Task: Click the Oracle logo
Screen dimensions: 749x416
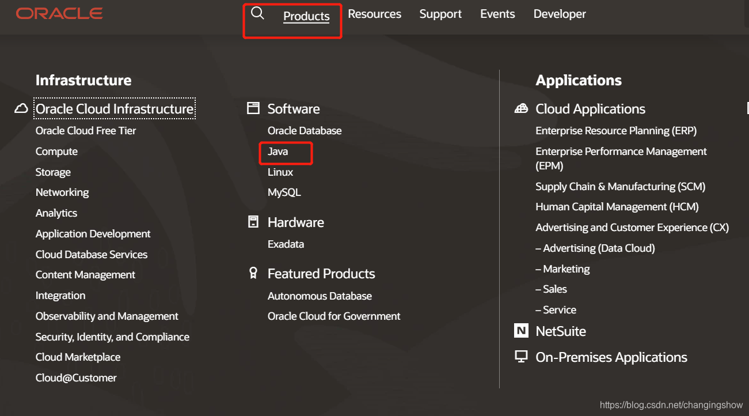Action: (59, 13)
